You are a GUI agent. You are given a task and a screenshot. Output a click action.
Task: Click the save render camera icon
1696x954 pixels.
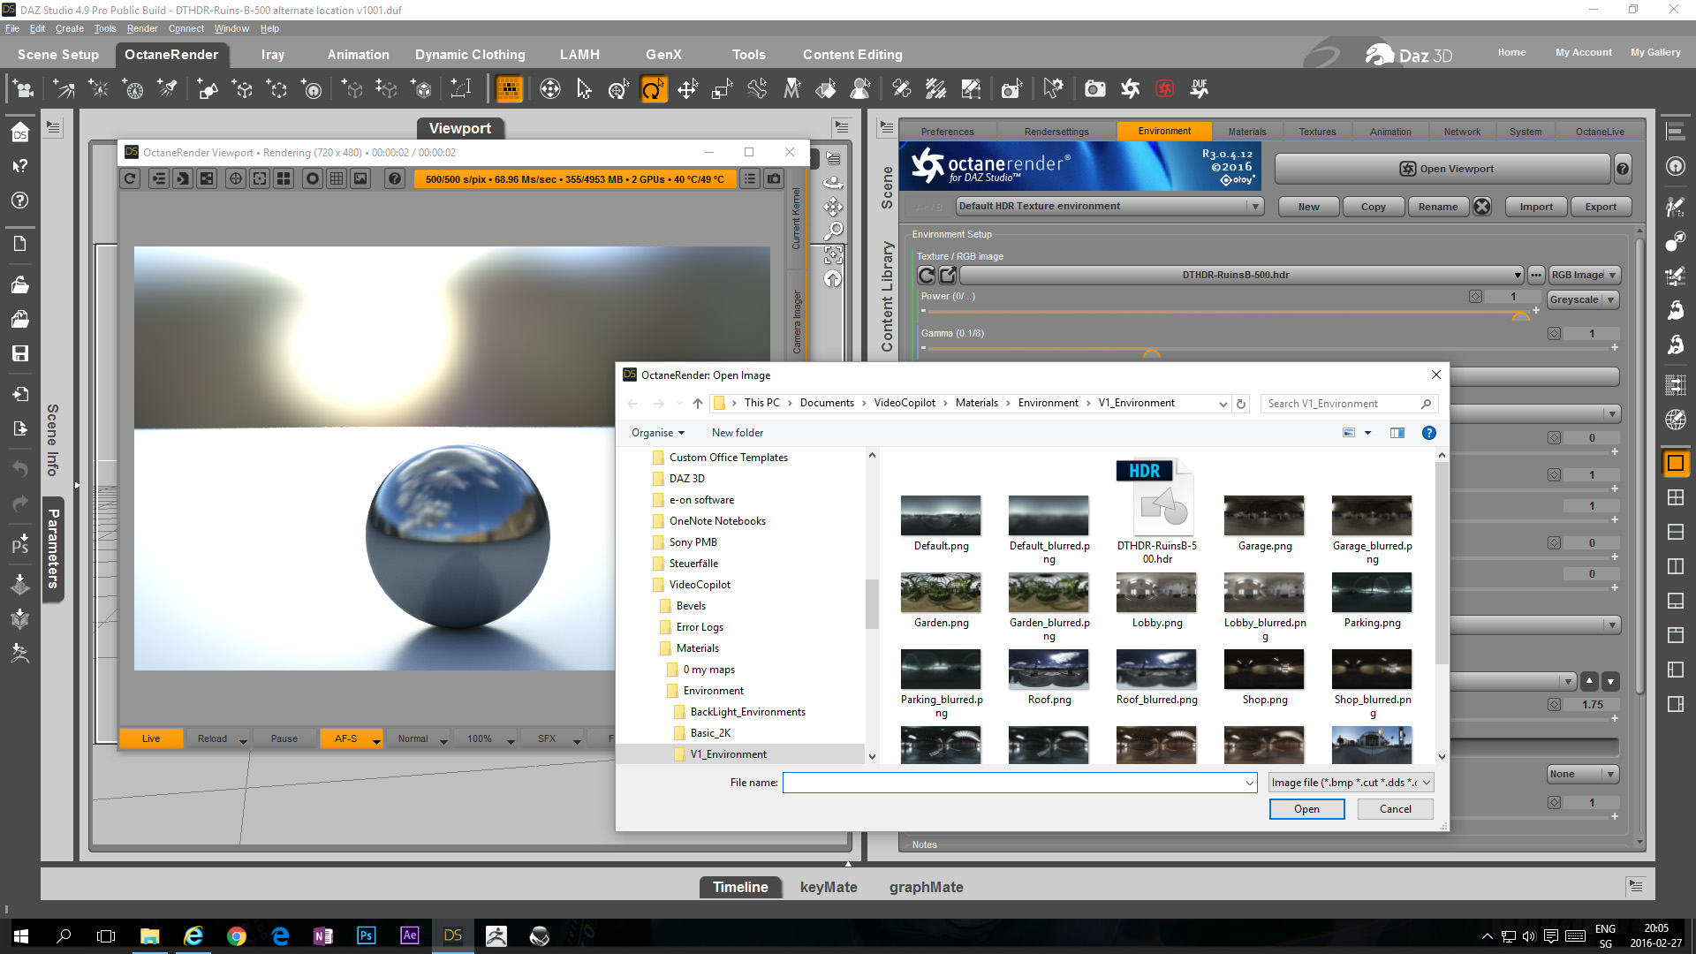click(774, 179)
